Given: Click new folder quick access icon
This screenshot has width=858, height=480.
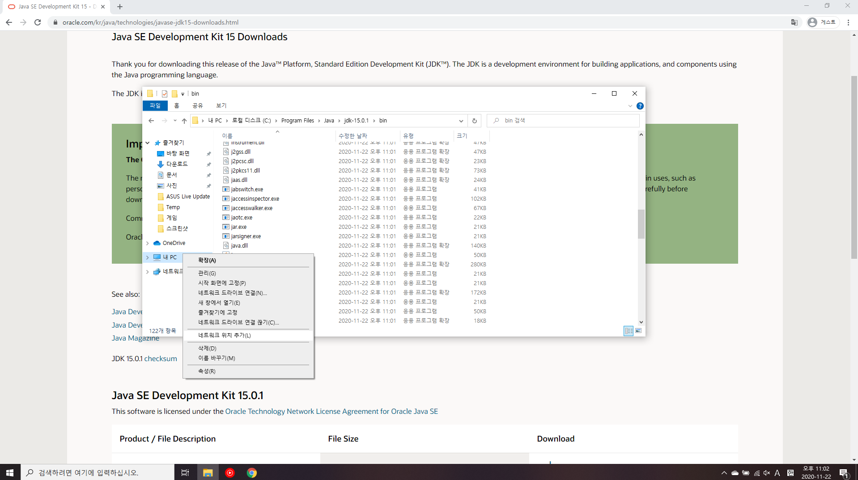Looking at the screenshot, I should pos(174,93).
